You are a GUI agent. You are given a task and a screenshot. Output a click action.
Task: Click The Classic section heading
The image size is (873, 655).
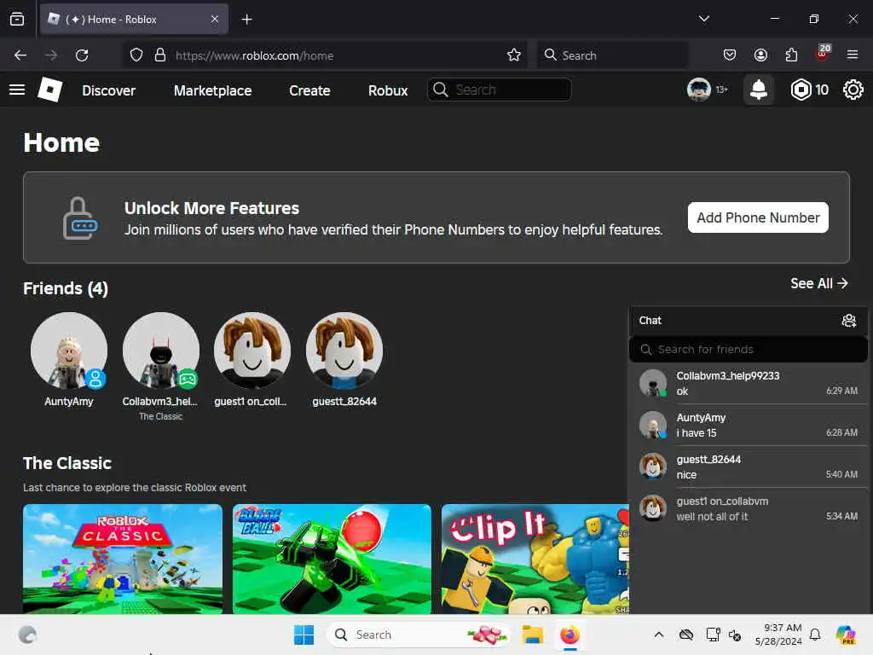tap(66, 463)
